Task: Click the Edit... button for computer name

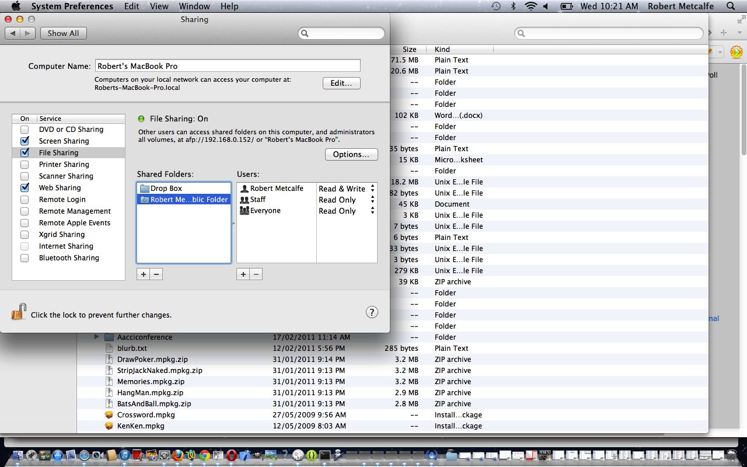Action: pos(341,83)
